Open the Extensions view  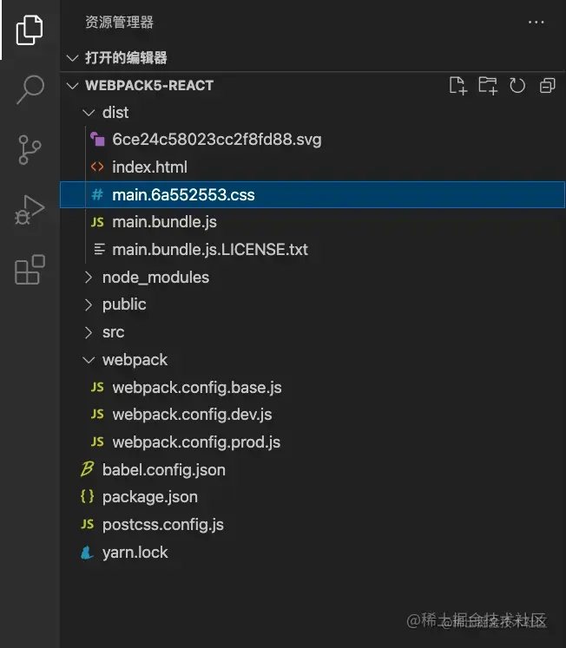[30, 270]
